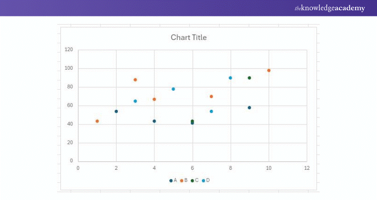Select the series B legend marker

[x=182, y=180]
